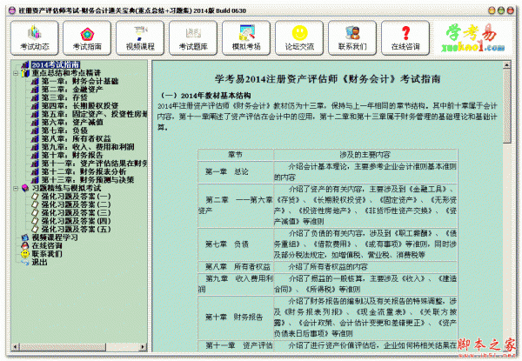Open 强化习题及答案(四)

tap(76, 221)
